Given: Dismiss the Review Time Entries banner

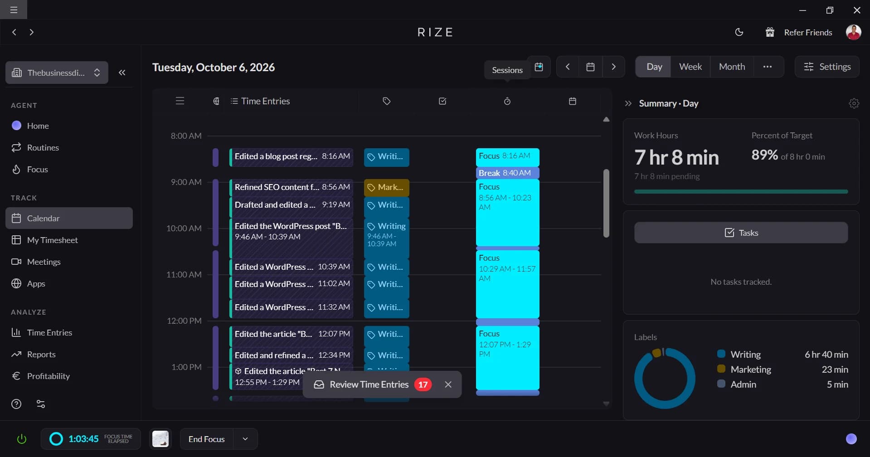Looking at the screenshot, I should (x=448, y=384).
